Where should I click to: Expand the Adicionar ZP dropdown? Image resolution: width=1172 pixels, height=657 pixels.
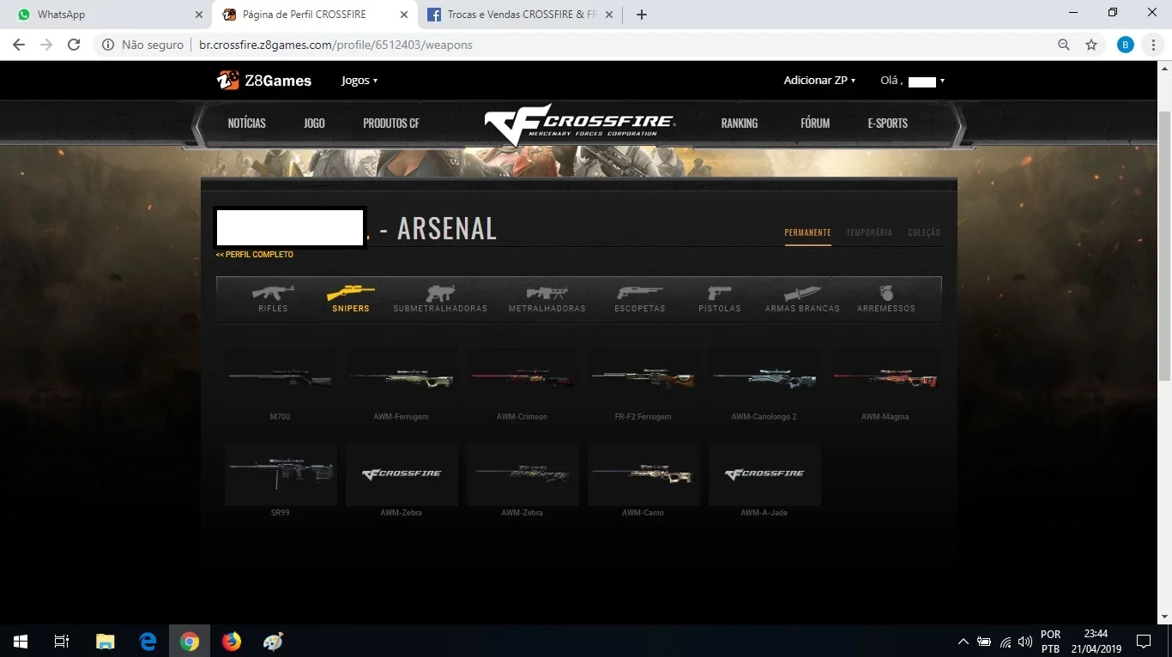(x=819, y=81)
